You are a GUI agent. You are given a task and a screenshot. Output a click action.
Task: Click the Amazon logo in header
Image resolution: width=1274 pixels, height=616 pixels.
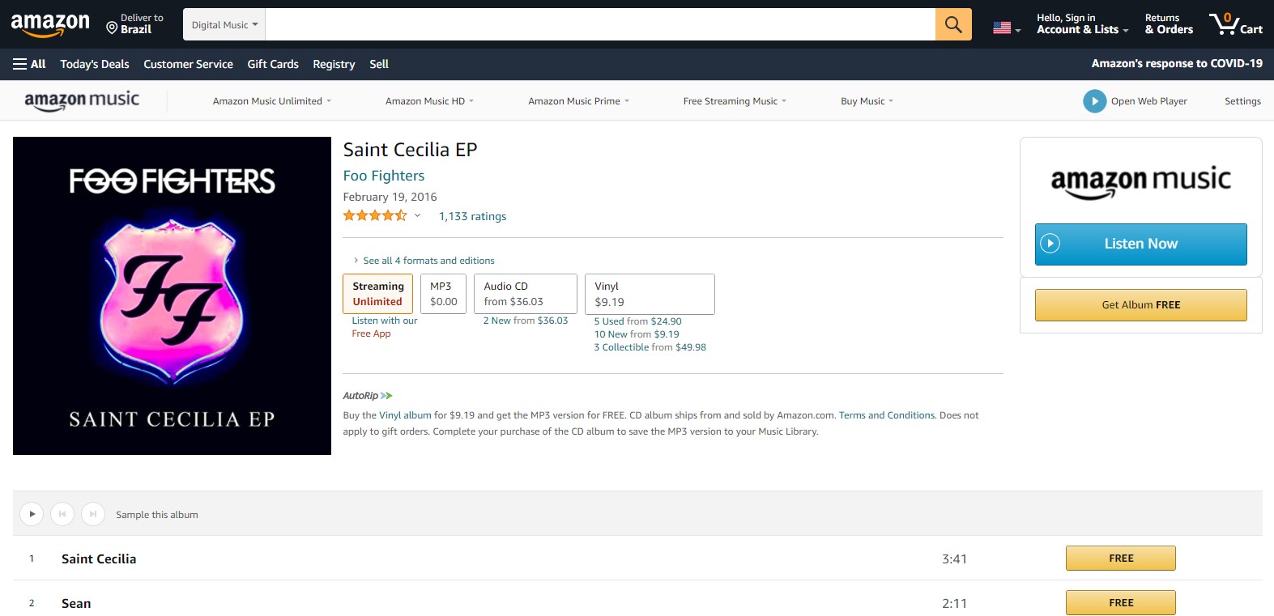click(x=50, y=24)
